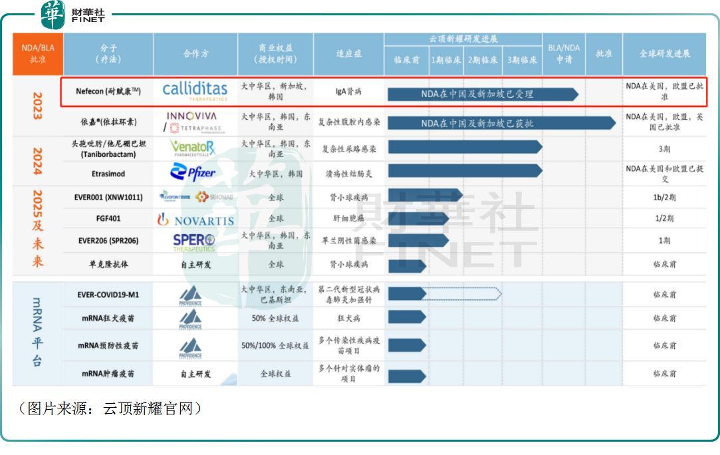Image resolution: width=720 pixels, height=455 pixels.
Task: Select the Pfizer logo on the Etrasimod row
Action: coord(193,171)
